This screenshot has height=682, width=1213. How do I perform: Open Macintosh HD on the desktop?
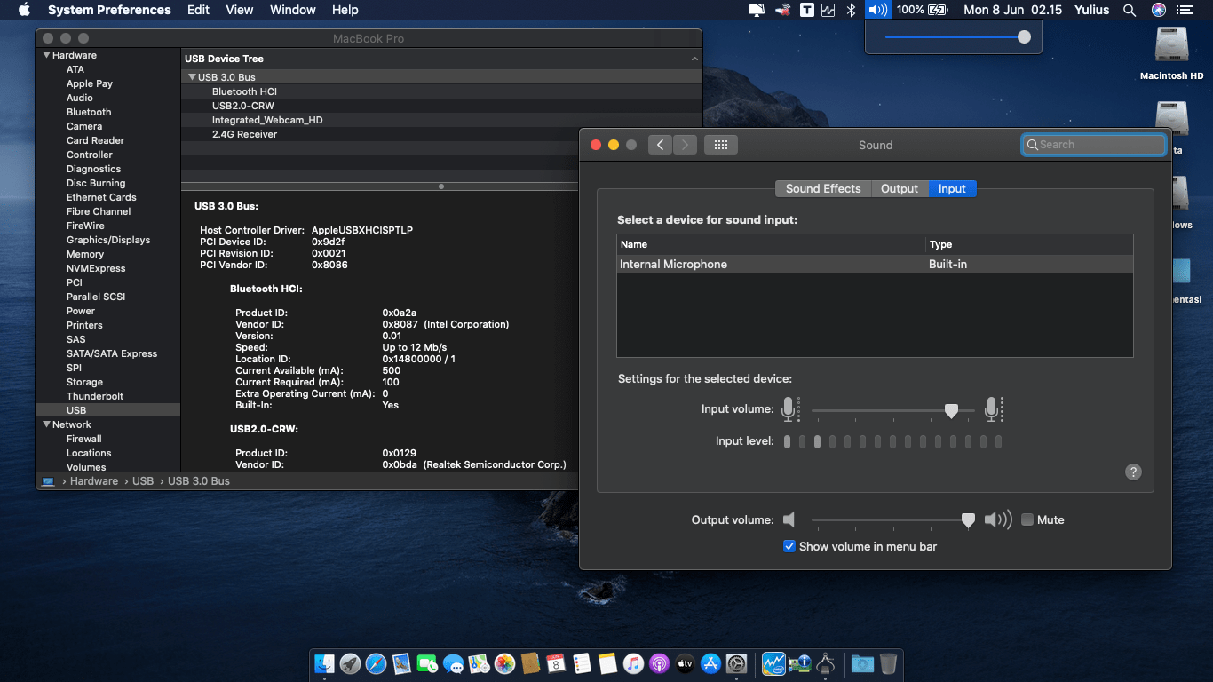point(1172,53)
